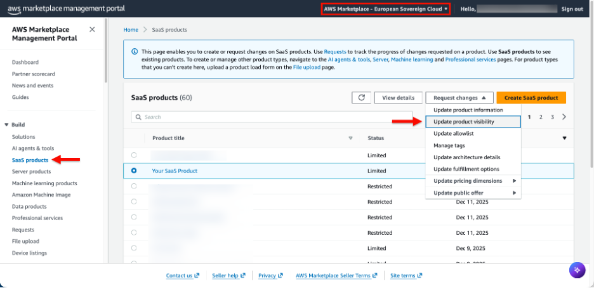Open AWS Marketplace Seller Terms footer link
Viewport: 594px width, 288px height.
pos(337,275)
